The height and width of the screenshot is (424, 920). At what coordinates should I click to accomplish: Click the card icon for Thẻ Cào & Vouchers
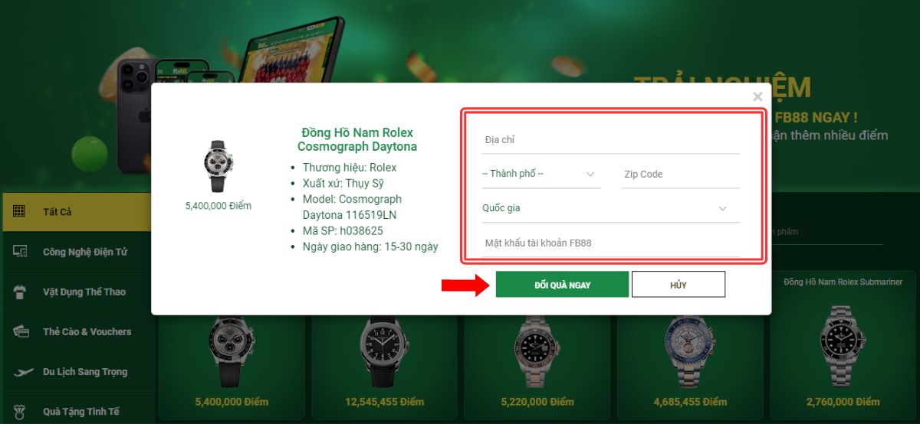point(20,331)
